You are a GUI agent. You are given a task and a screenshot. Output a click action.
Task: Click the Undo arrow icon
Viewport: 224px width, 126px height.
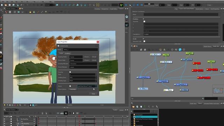[21, 5]
